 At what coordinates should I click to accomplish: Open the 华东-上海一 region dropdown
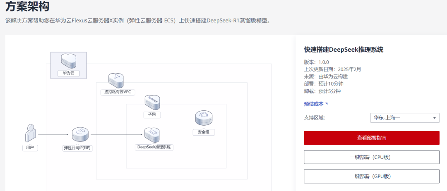(404, 117)
